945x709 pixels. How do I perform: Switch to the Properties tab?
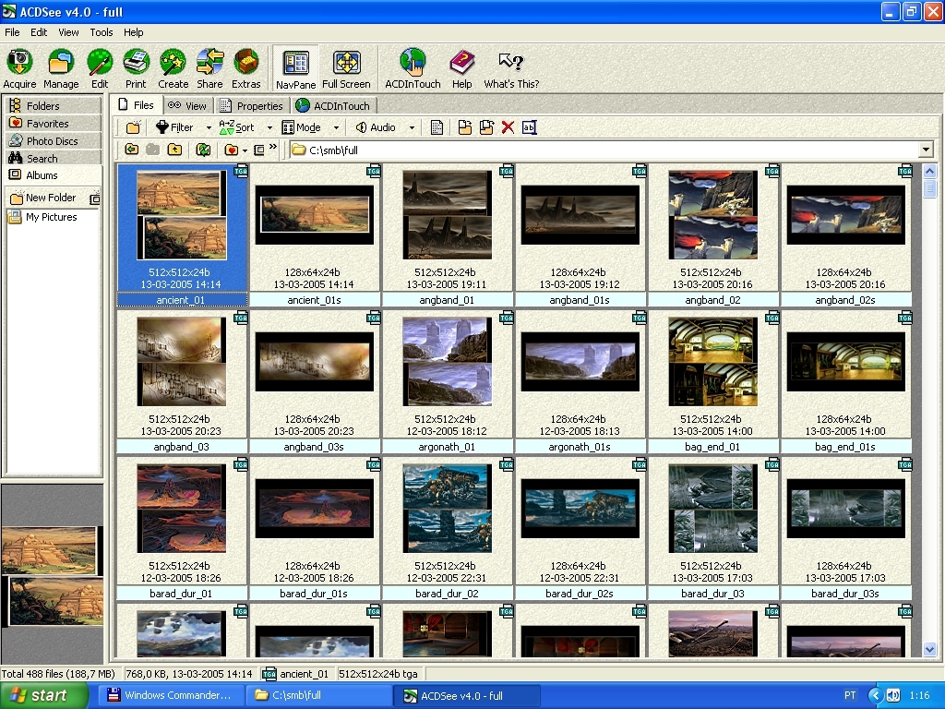[x=251, y=105]
